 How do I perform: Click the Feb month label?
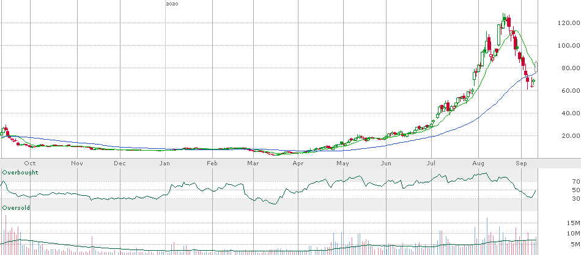[211, 163]
